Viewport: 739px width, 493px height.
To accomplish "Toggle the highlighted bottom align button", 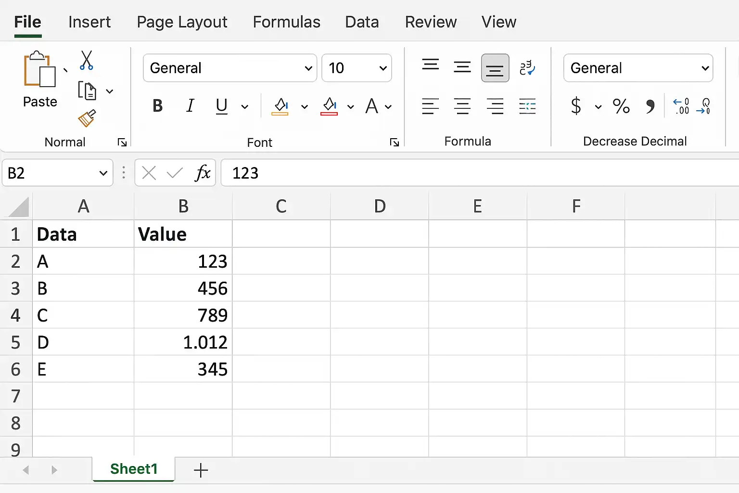I will pos(495,68).
